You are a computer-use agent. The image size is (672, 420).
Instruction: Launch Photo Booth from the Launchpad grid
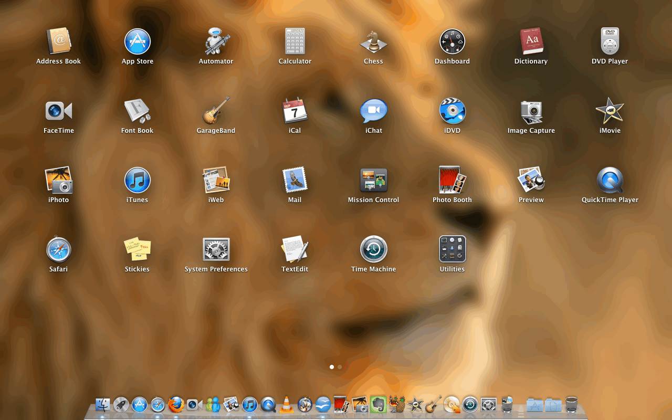(x=452, y=180)
